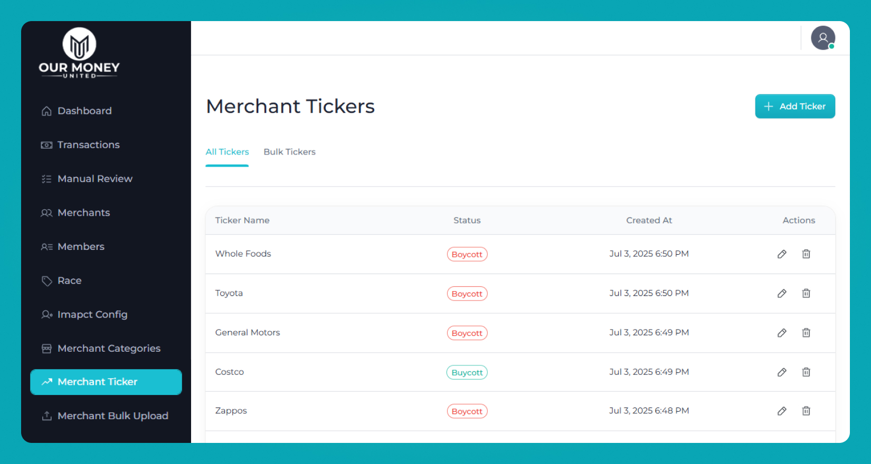The height and width of the screenshot is (464, 871).
Task: Remove the General Motors ticker with trash icon
Action: pos(806,333)
